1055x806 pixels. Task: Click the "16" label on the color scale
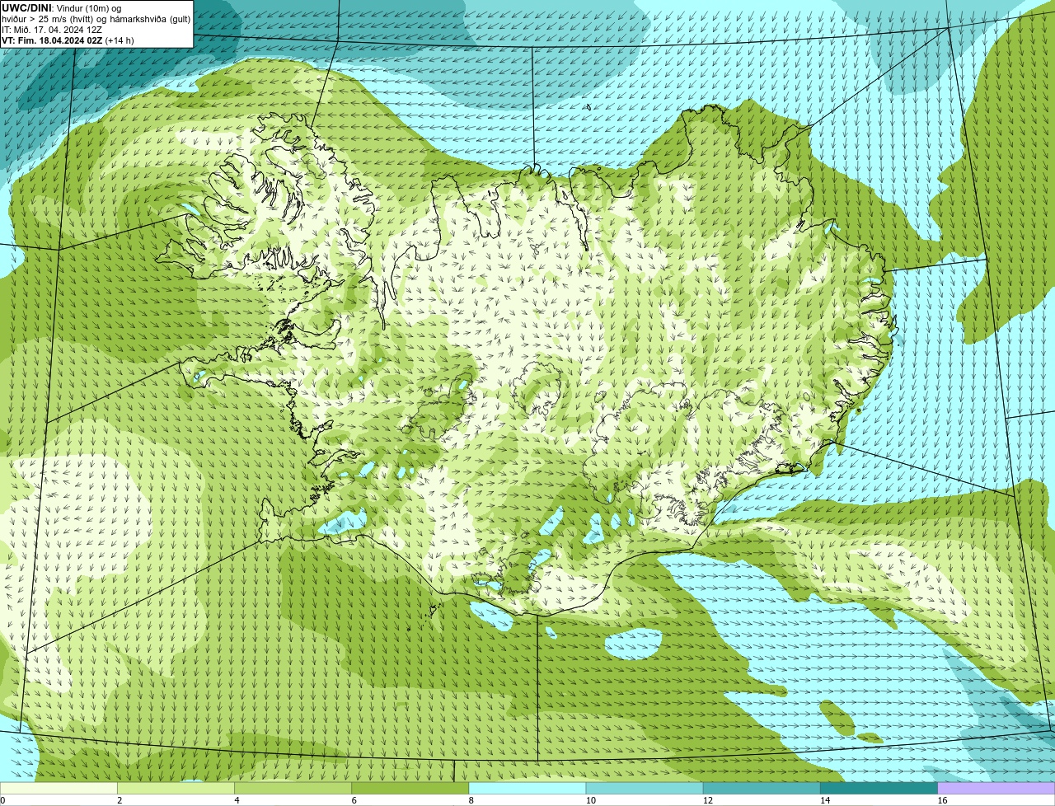click(x=942, y=800)
